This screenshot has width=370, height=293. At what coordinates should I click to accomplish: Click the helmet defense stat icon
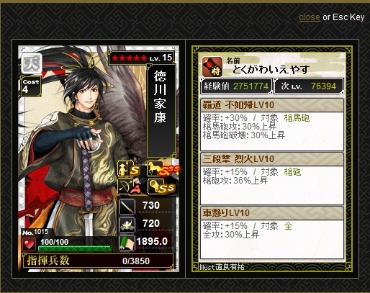tap(127, 224)
